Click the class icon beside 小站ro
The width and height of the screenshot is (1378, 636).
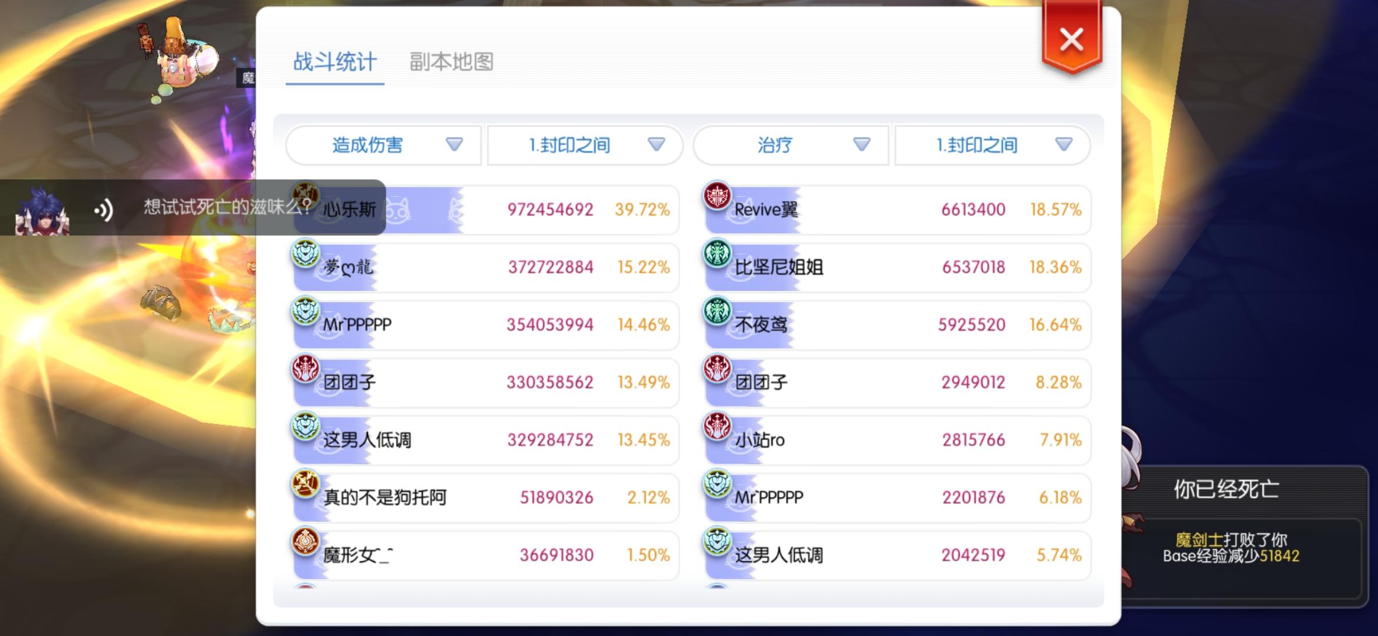point(717,426)
